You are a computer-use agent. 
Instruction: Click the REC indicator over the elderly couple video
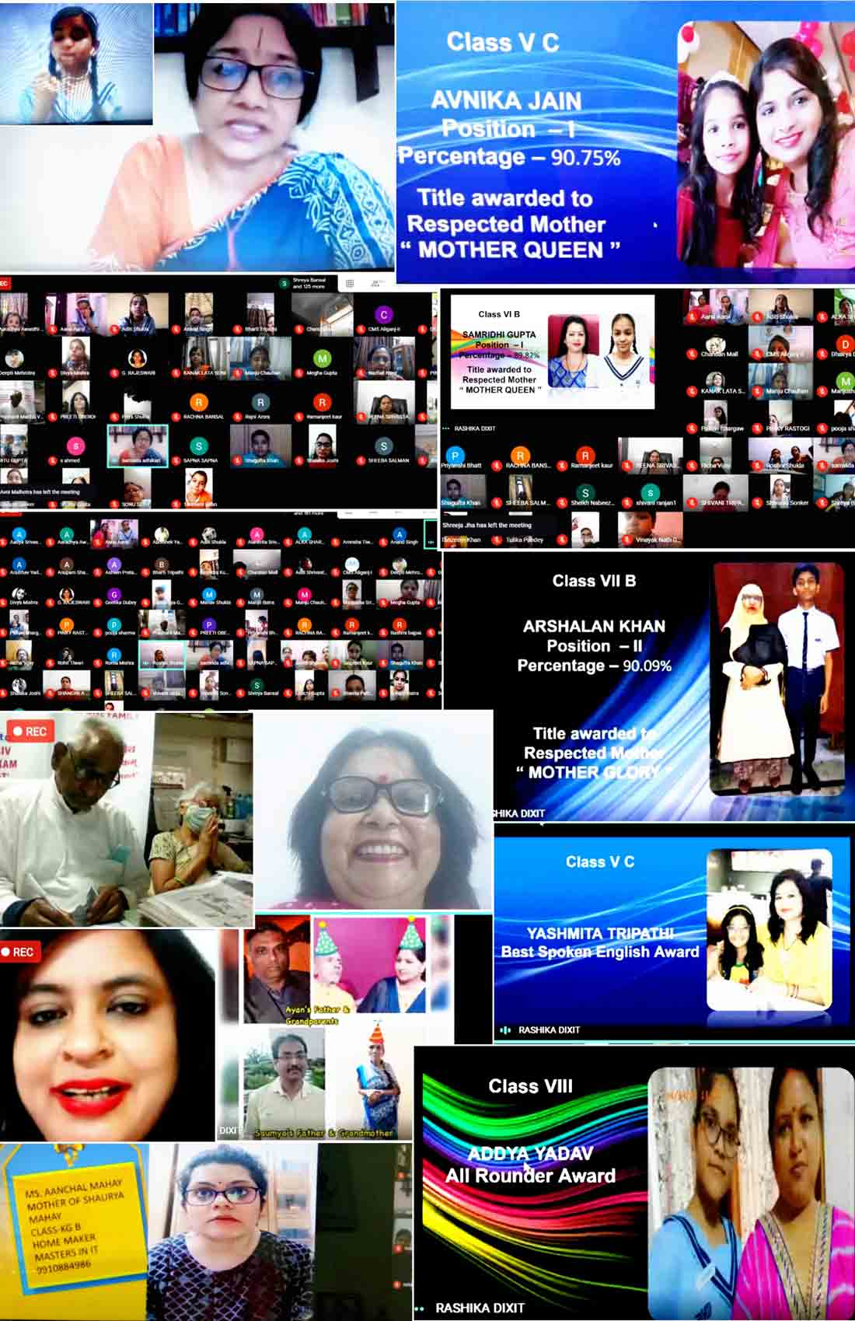(x=30, y=732)
